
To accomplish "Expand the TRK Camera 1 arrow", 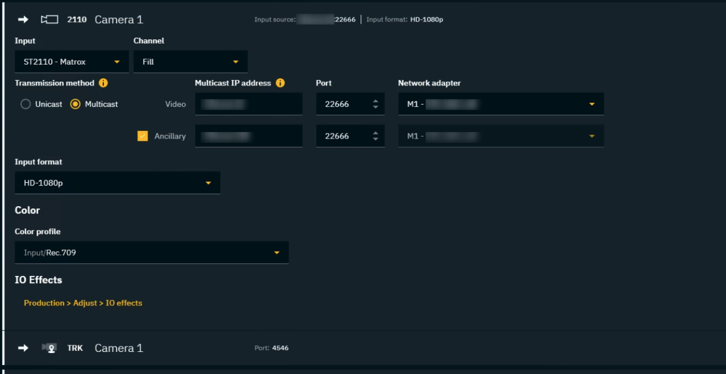I will point(23,348).
